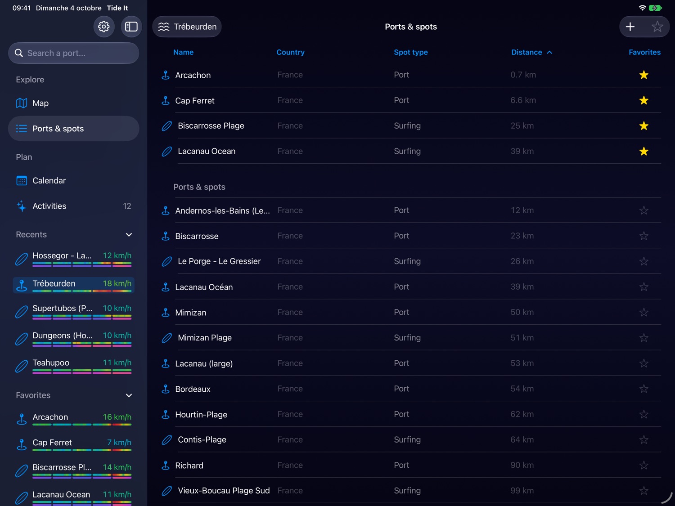The image size is (675, 506).
Task: Click the anchor icon beside Richard
Action: (x=166, y=466)
